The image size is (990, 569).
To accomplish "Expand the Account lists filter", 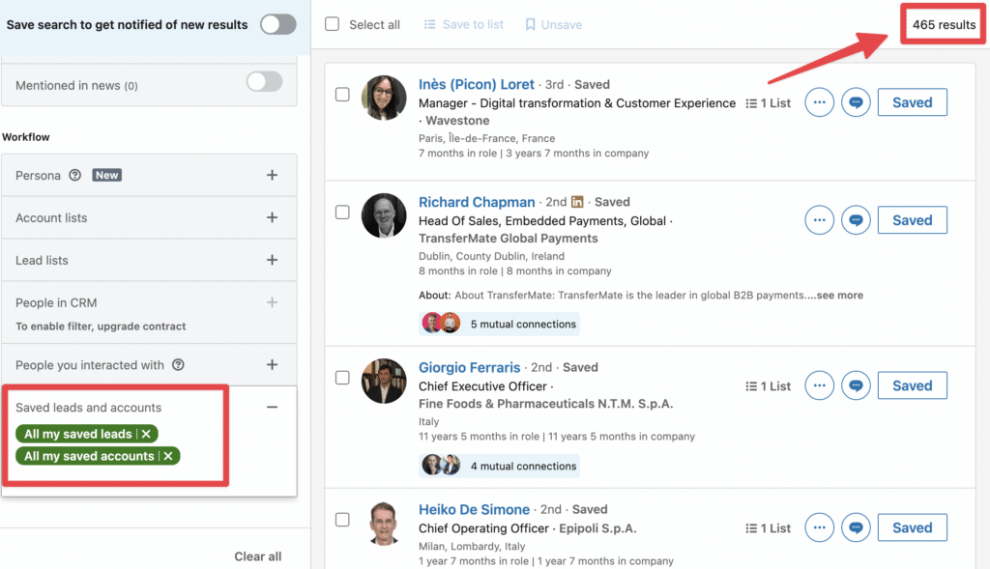I will pyautogui.click(x=272, y=217).
